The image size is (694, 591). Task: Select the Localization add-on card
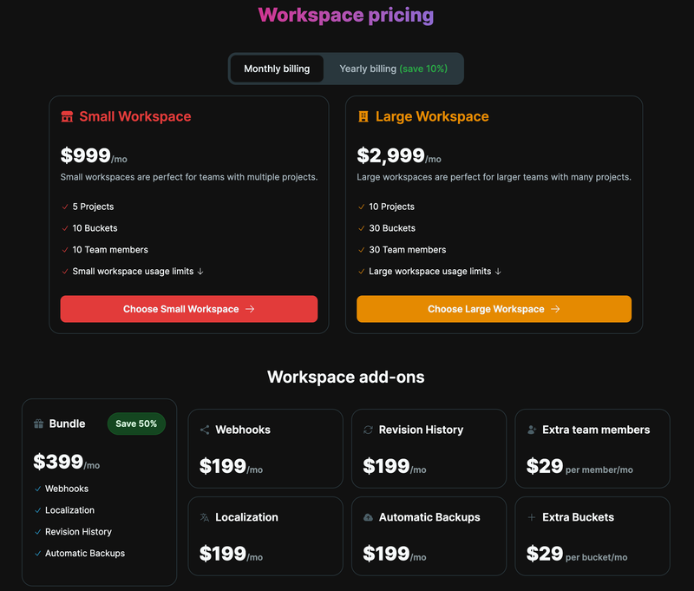[x=265, y=536]
